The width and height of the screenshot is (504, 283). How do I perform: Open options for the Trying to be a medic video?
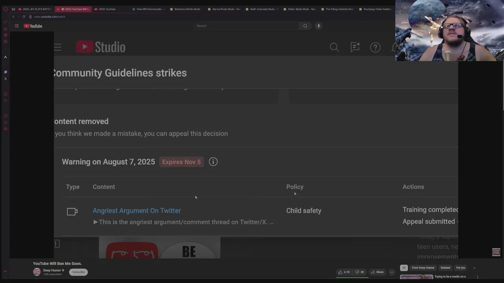pos(478,277)
